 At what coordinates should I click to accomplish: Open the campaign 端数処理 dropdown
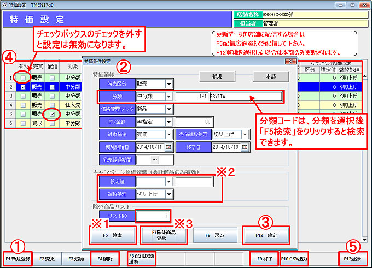tap(169, 194)
